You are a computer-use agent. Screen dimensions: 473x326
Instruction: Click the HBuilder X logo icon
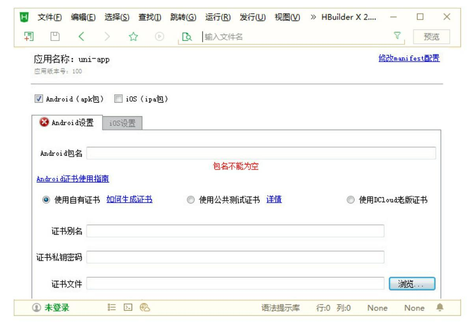pyautogui.click(x=24, y=17)
